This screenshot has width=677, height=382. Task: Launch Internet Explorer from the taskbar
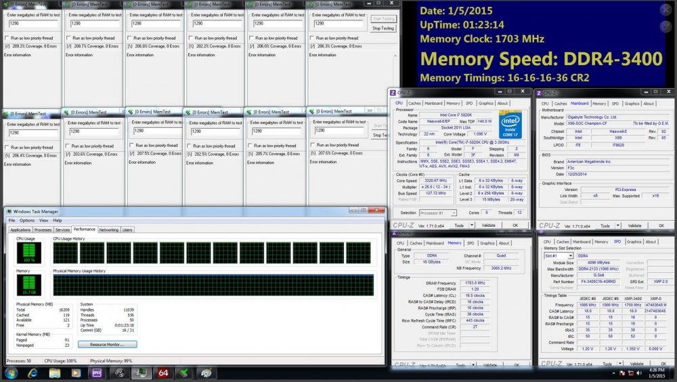pos(32,373)
